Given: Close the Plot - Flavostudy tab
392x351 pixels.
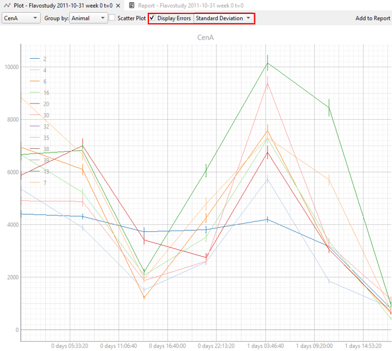Looking at the screenshot, I should tap(118, 5).
